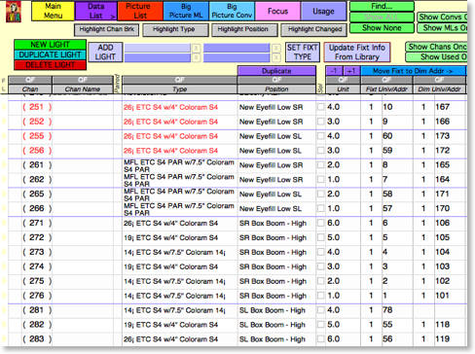
Task: Click the upper-right add light input field
Action: (237, 48)
